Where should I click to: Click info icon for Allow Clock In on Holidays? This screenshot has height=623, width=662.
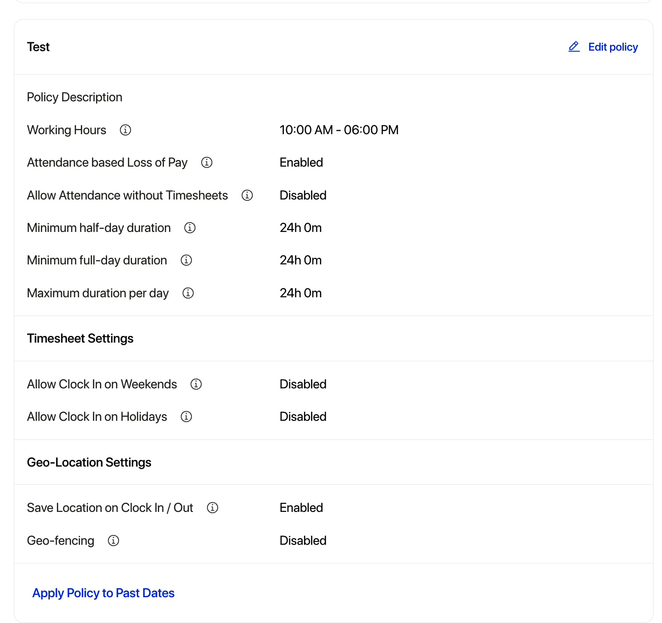186,416
